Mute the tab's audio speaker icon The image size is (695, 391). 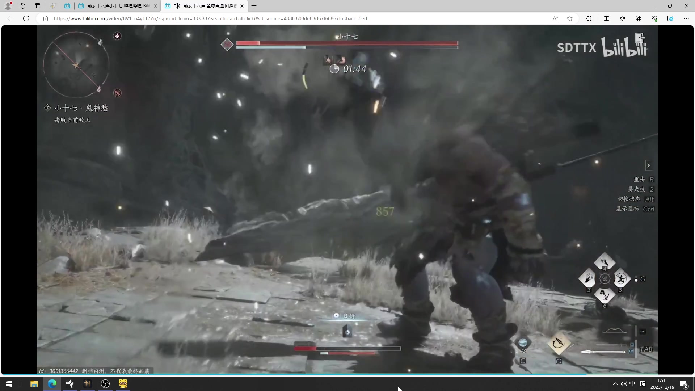pyautogui.click(x=177, y=6)
